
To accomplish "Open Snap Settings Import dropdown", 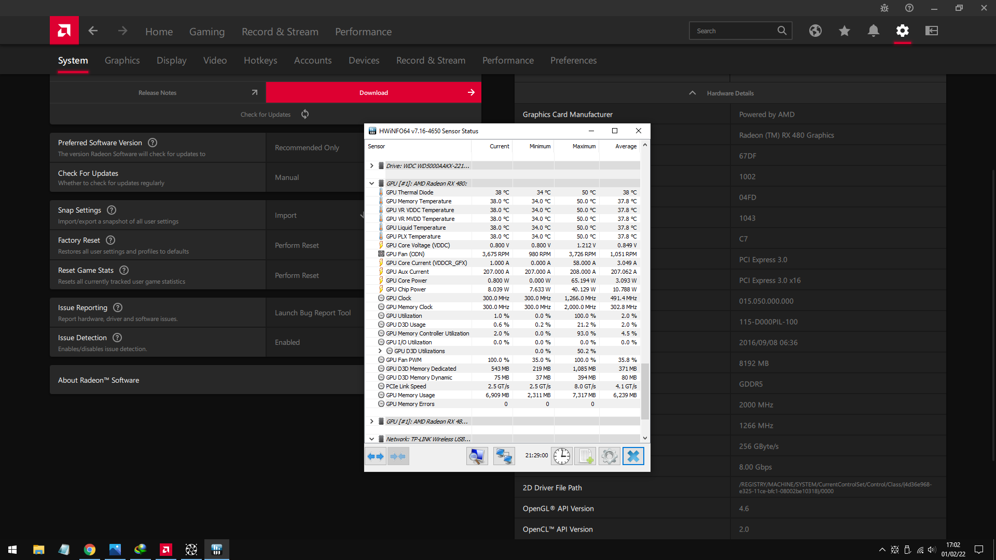I will click(x=315, y=215).
